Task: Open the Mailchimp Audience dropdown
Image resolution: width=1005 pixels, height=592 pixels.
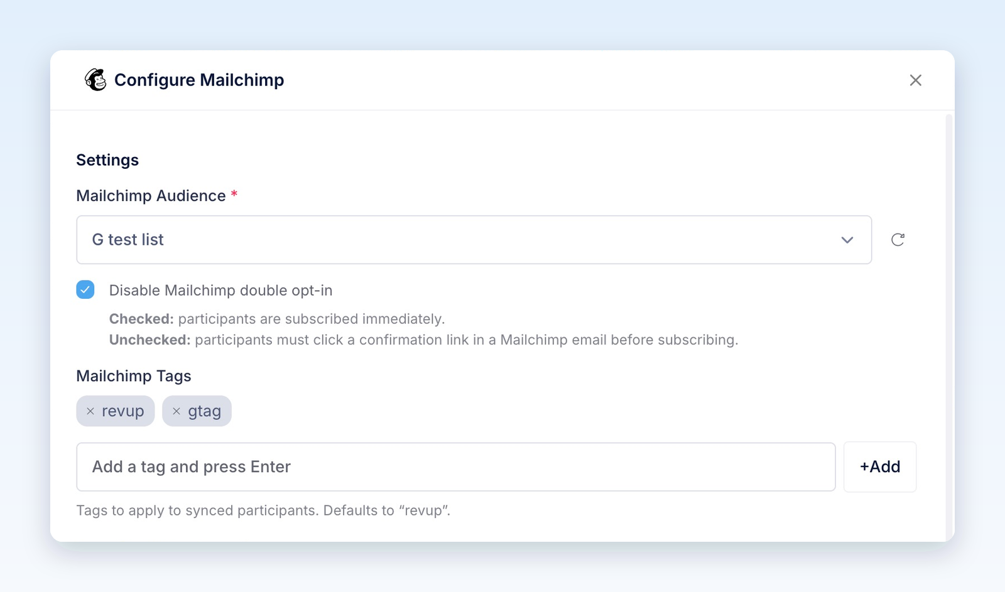Action: [474, 240]
